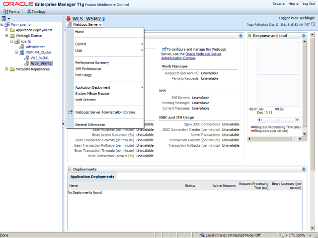Image resolution: width=318 pixels, height=238 pixels.
Task: Collapse the Deployments section
Action: 70,169
